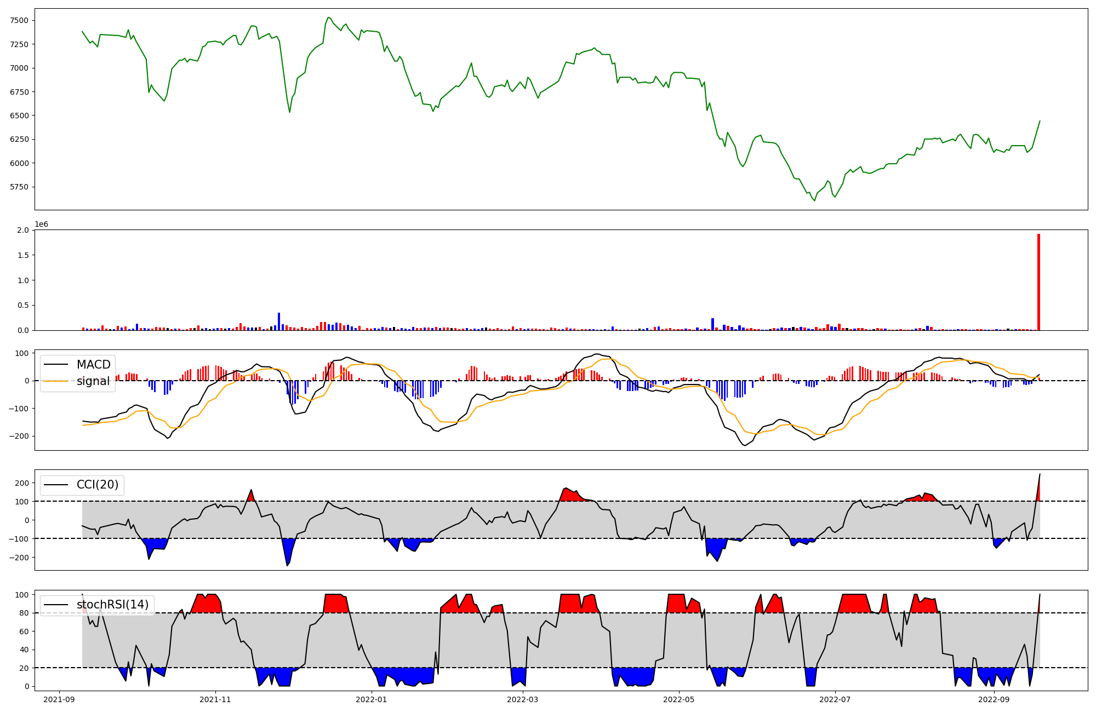The height and width of the screenshot is (712, 1096).
Task: Click the 2022-05 x-axis date label
Action: tap(680, 699)
